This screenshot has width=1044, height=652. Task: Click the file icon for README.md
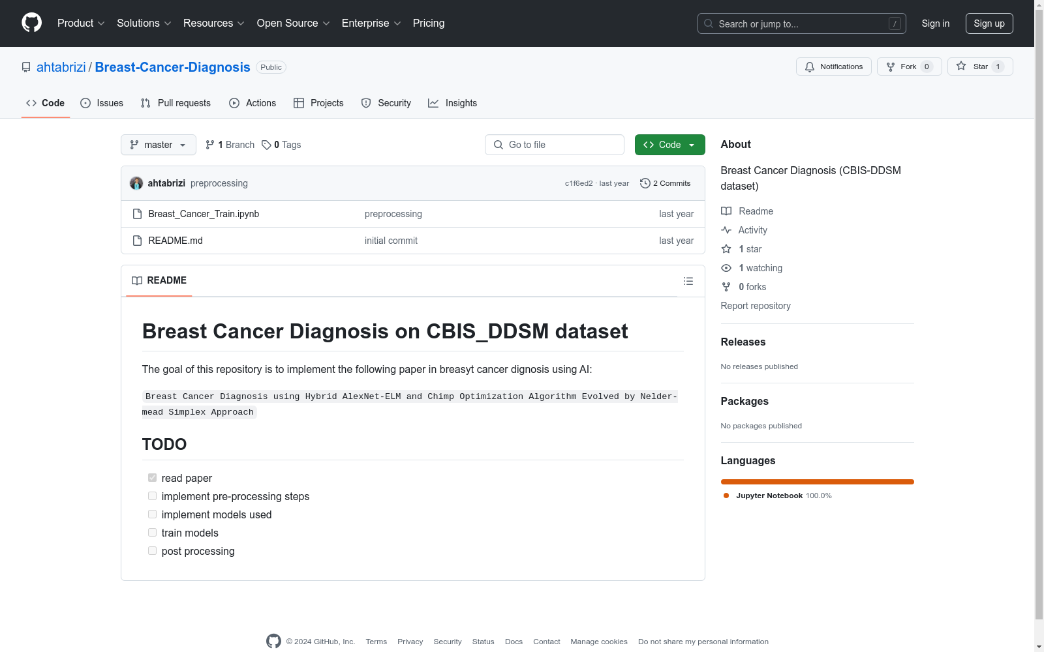pos(137,241)
